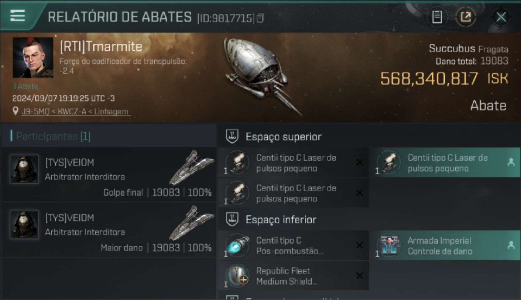Click the Espaço superior slot shield icon
This screenshot has width=521, height=300.
point(232,136)
